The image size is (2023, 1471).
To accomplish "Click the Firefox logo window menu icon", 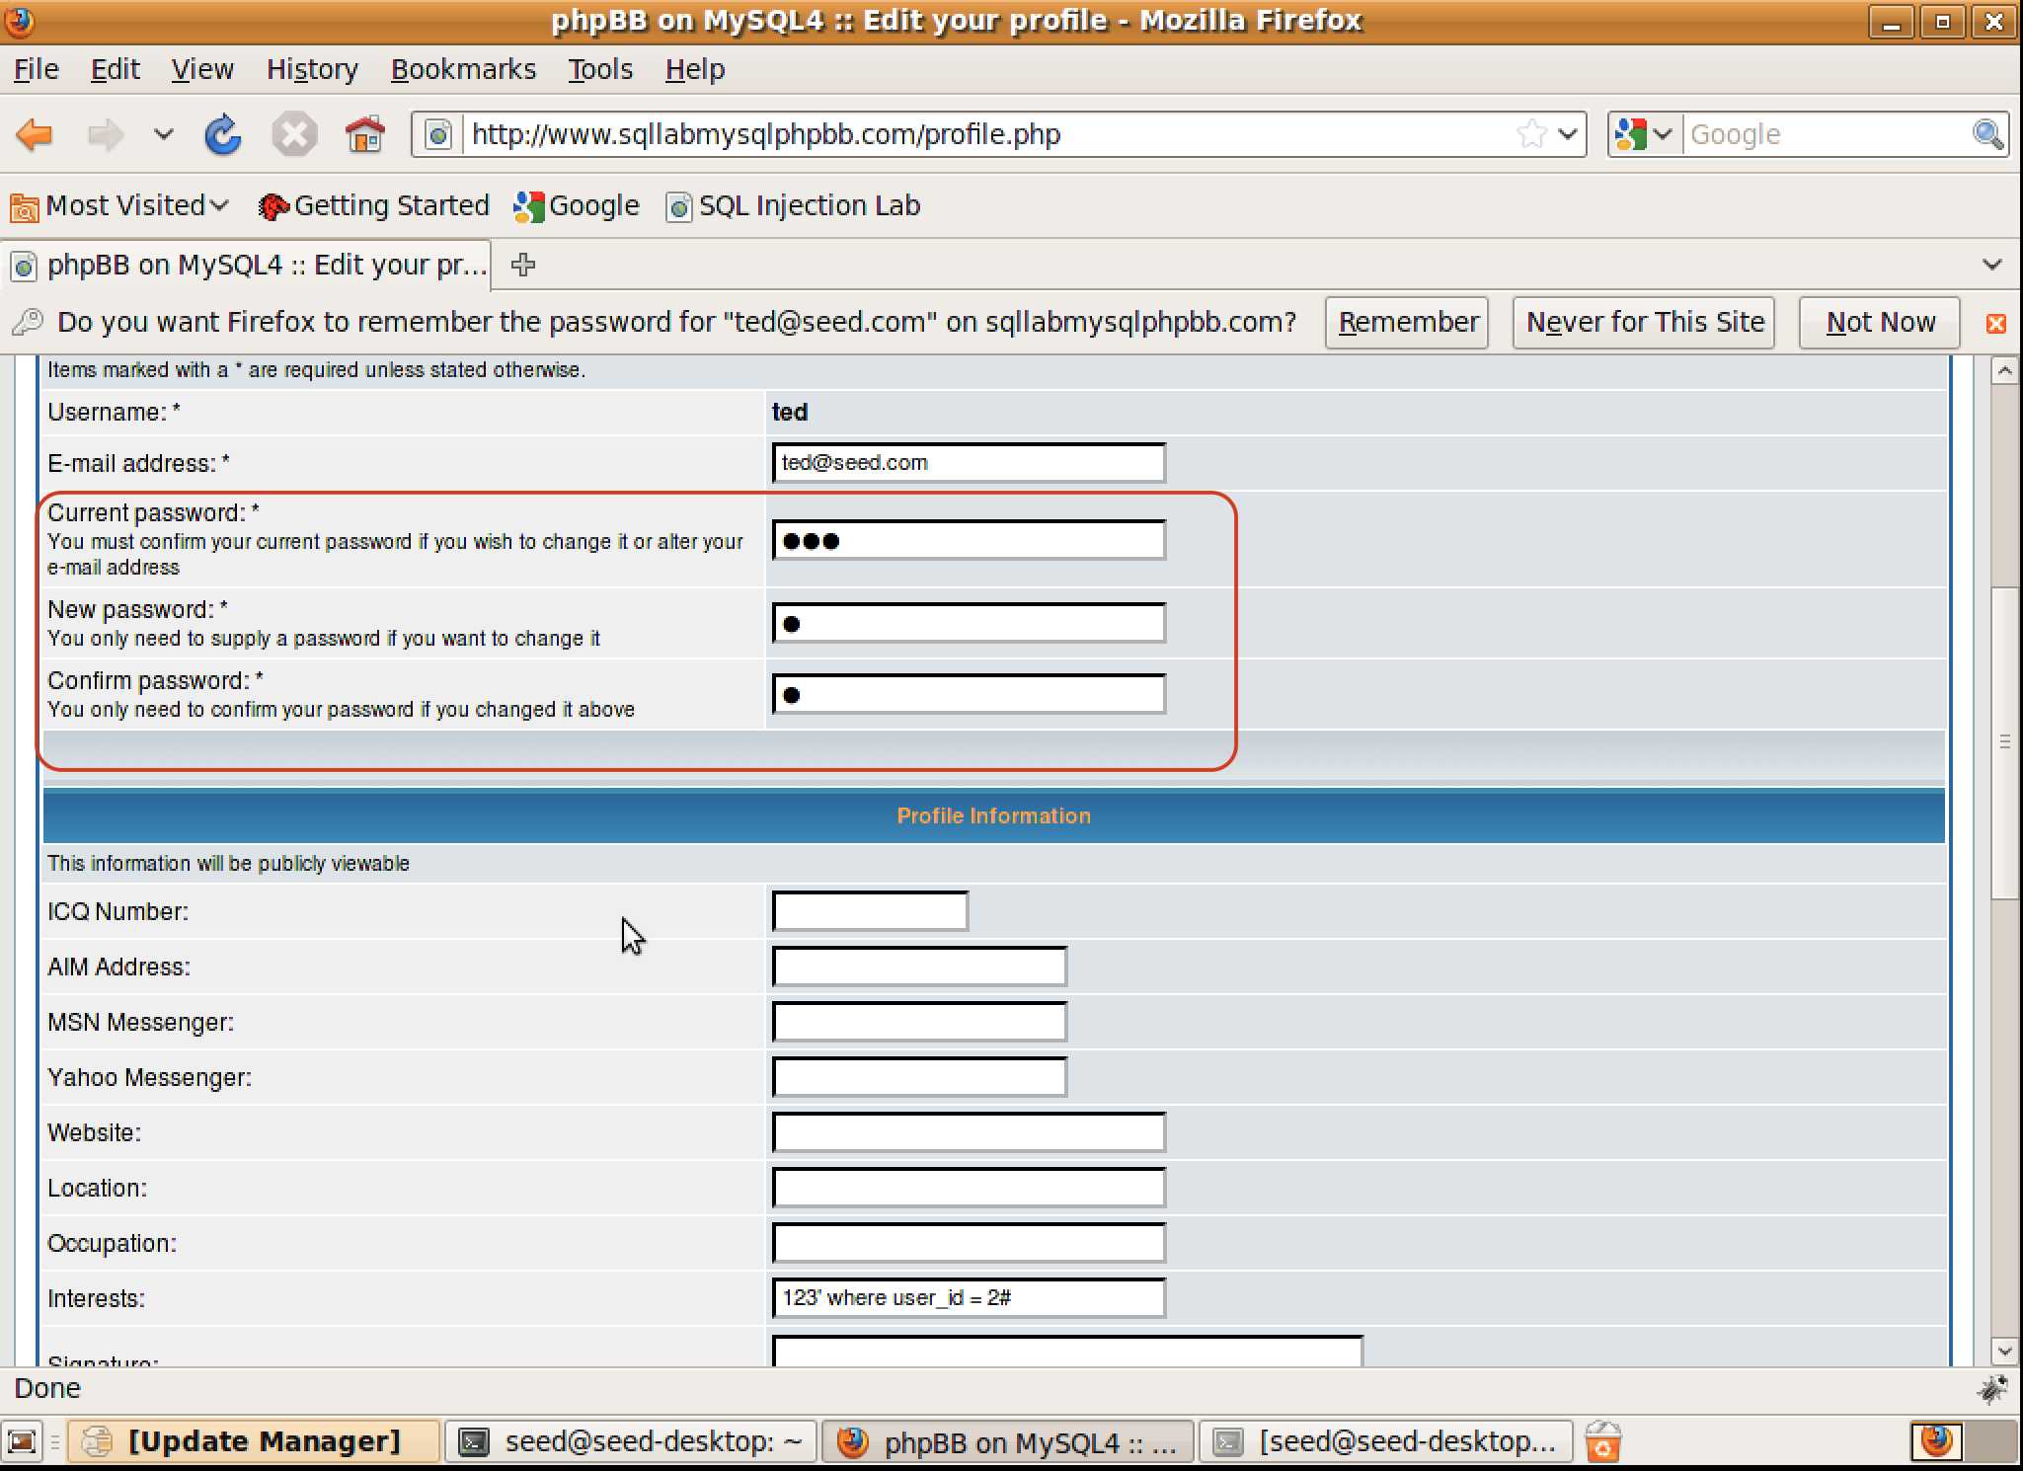I will pyautogui.click(x=19, y=21).
